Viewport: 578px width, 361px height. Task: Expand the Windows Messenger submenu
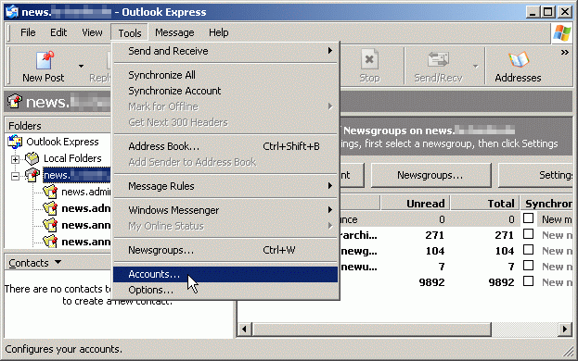click(x=225, y=210)
